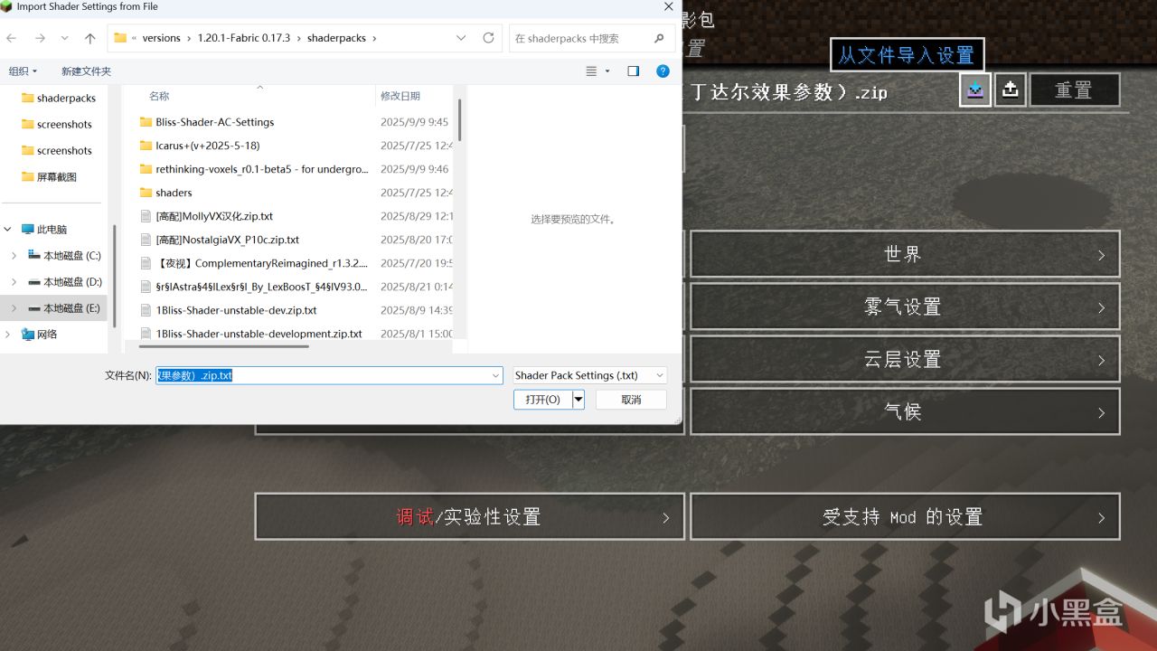Open the 雾气设置 category
The height and width of the screenshot is (651, 1157).
pyautogui.click(x=905, y=307)
